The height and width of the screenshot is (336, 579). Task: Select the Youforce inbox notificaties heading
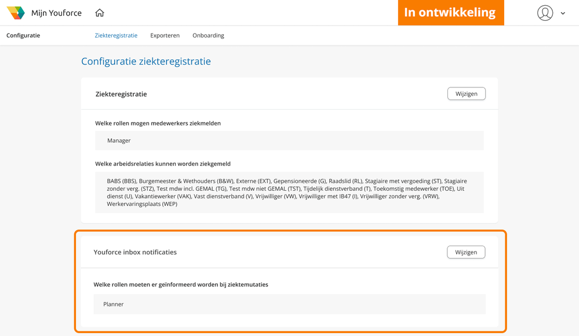pos(135,252)
